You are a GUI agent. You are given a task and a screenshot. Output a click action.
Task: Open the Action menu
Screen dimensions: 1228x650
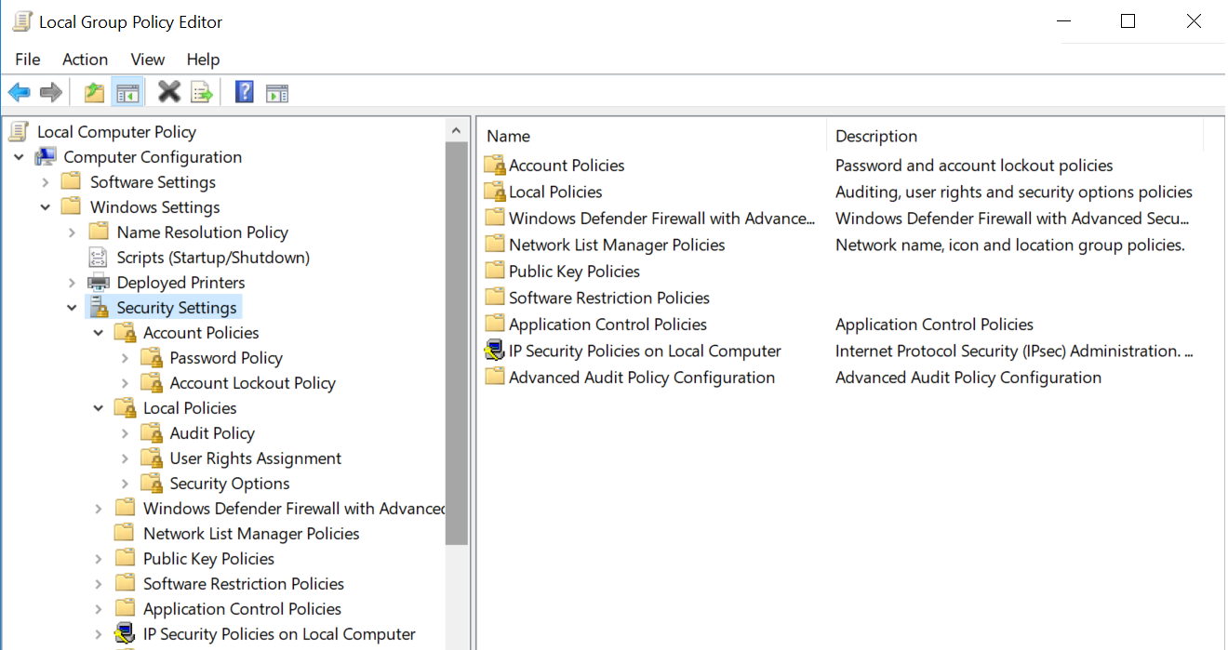pyautogui.click(x=85, y=60)
